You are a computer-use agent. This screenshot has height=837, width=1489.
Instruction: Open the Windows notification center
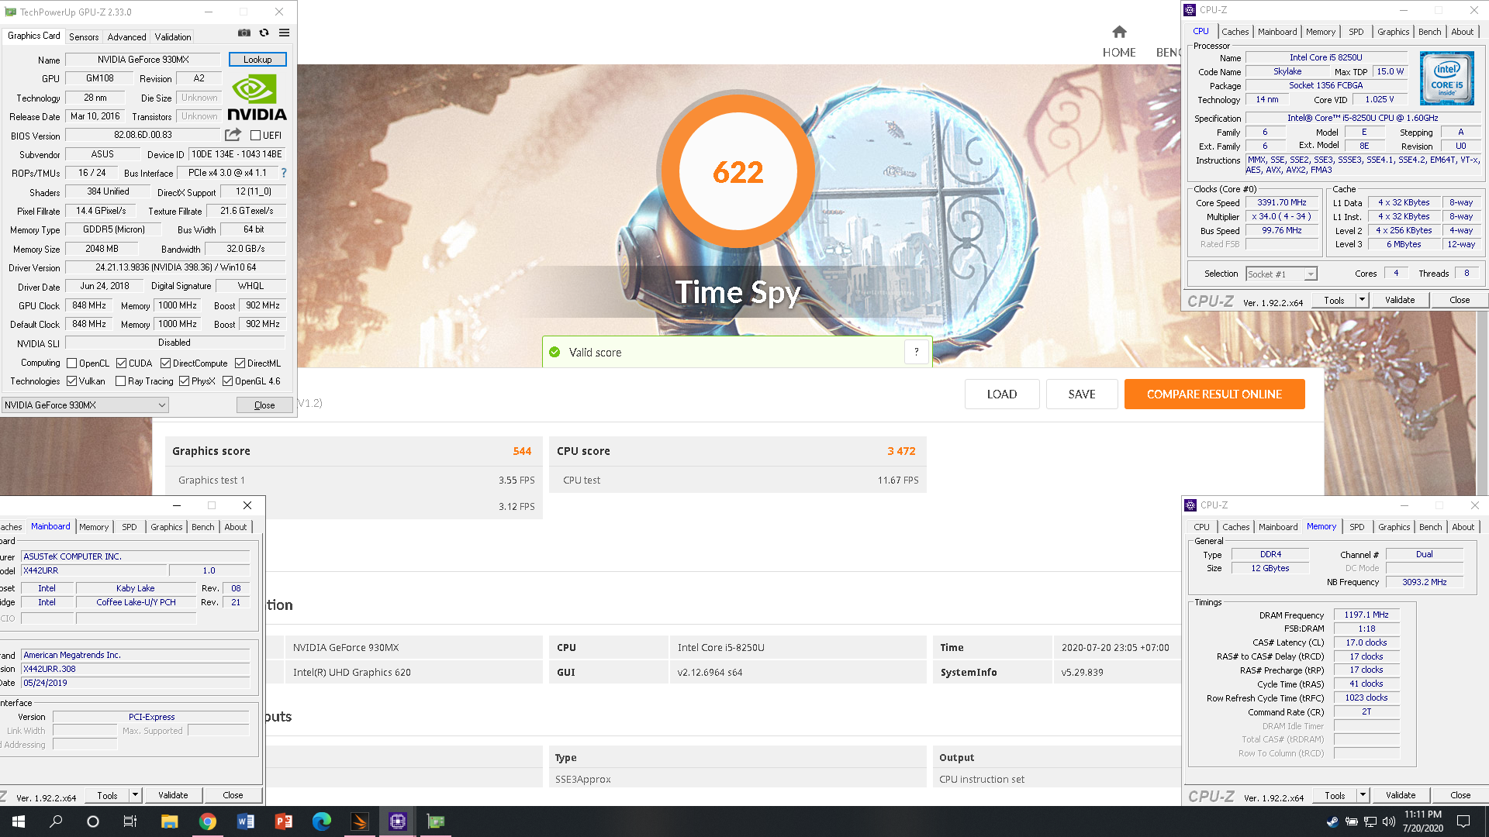(1463, 821)
